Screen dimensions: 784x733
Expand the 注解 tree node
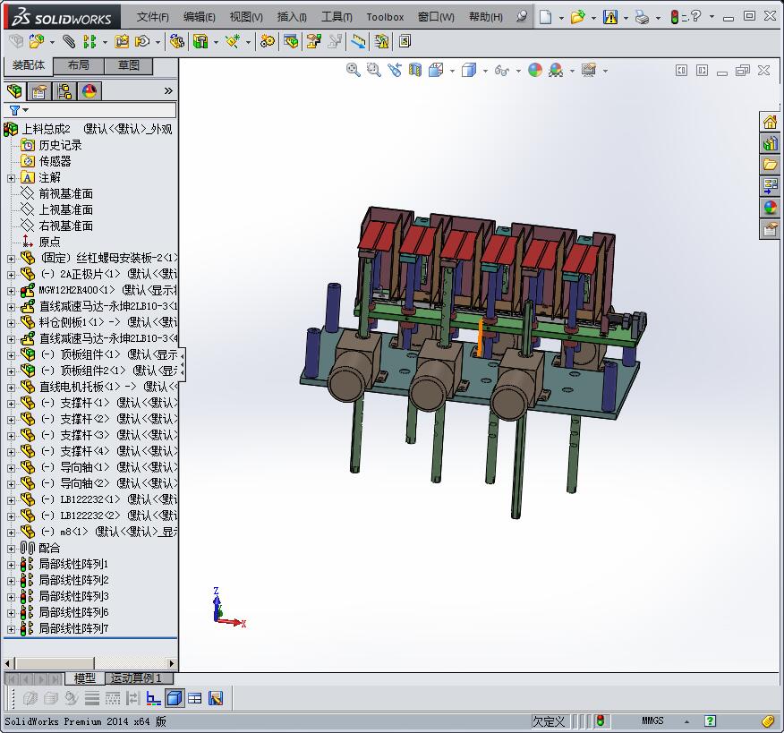point(11,178)
